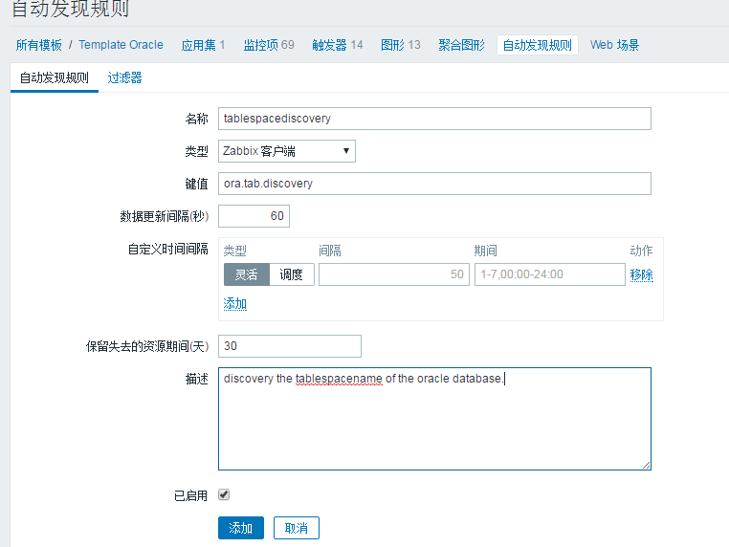Select the 调度 interval type
This screenshot has height=547, width=729.
(292, 274)
